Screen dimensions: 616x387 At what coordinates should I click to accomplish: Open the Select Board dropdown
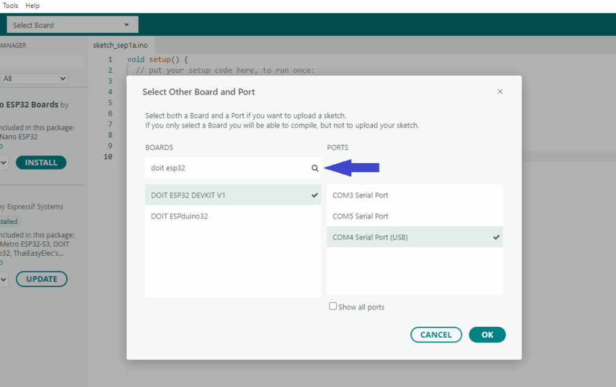tap(72, 25)
